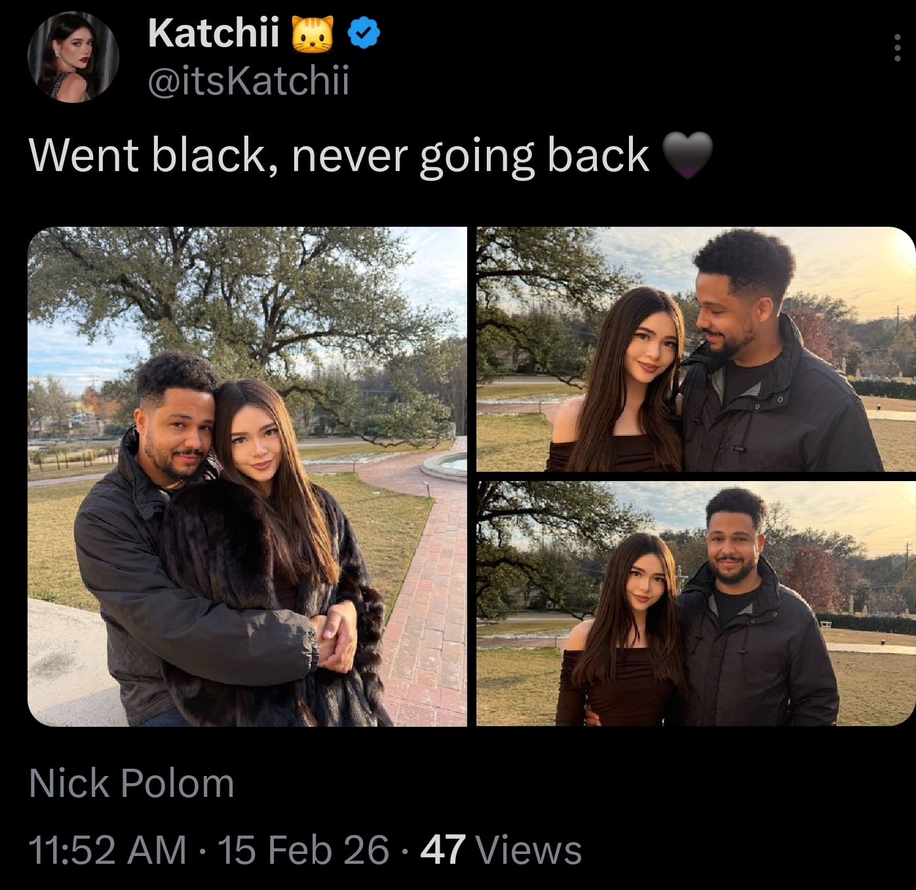The height and width of the screenshot is (890, 916).
Task: Open the top-right photo thumbnail
Action: [696, 349]
